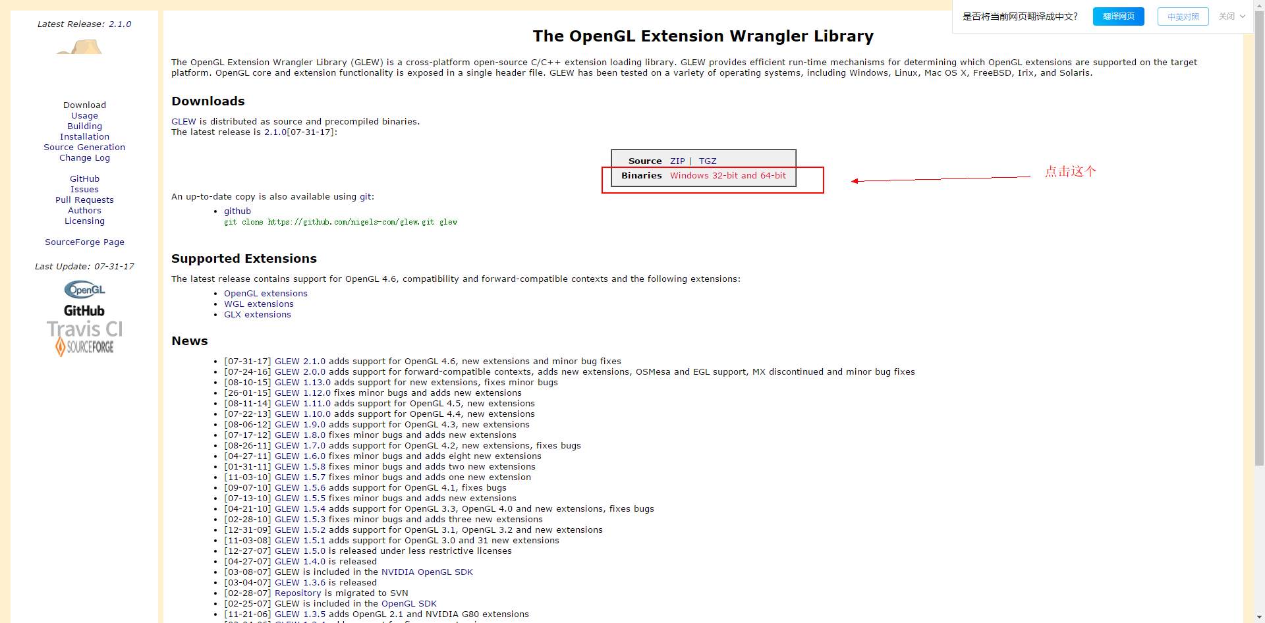Click the 2.1.0 latest release link in Downloads

(x=275, y=132)
